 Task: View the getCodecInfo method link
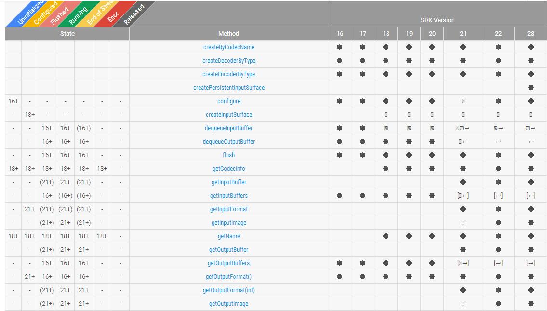click(229, 169)
